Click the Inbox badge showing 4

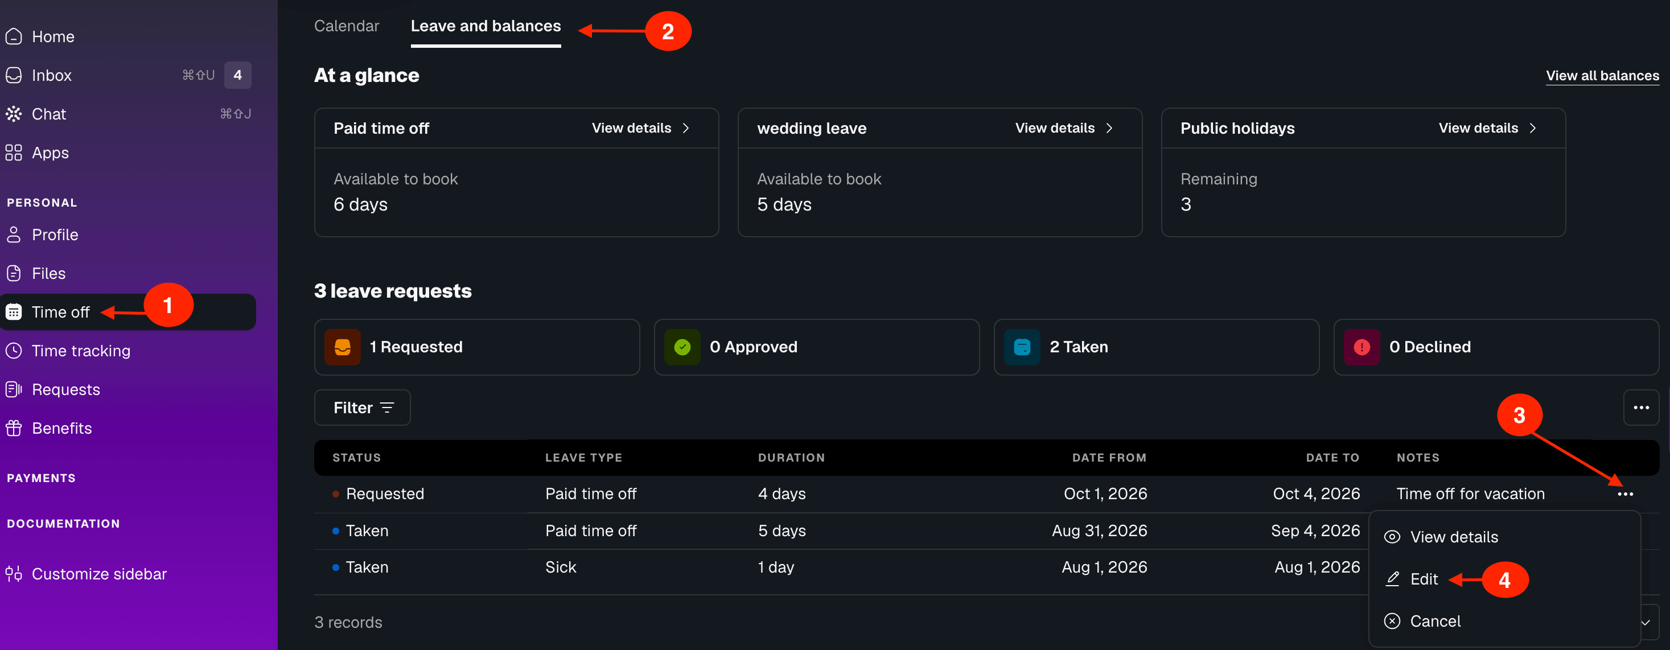pyautogui.click(x=238, y=75)
